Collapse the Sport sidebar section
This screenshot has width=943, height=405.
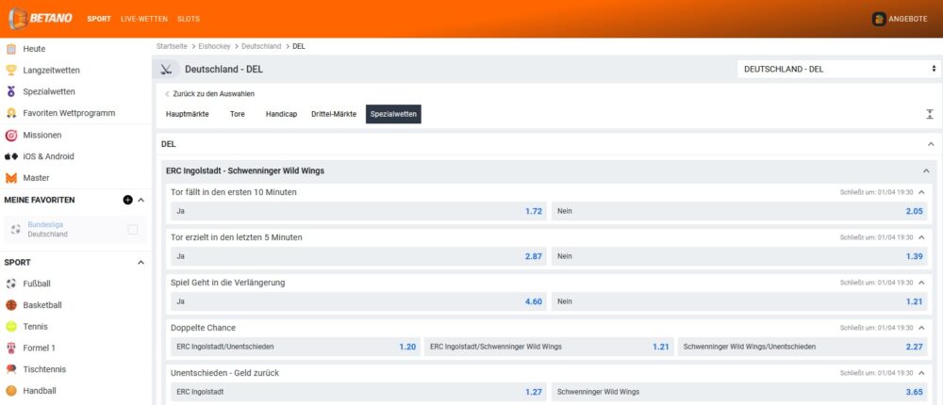[141, 263]
